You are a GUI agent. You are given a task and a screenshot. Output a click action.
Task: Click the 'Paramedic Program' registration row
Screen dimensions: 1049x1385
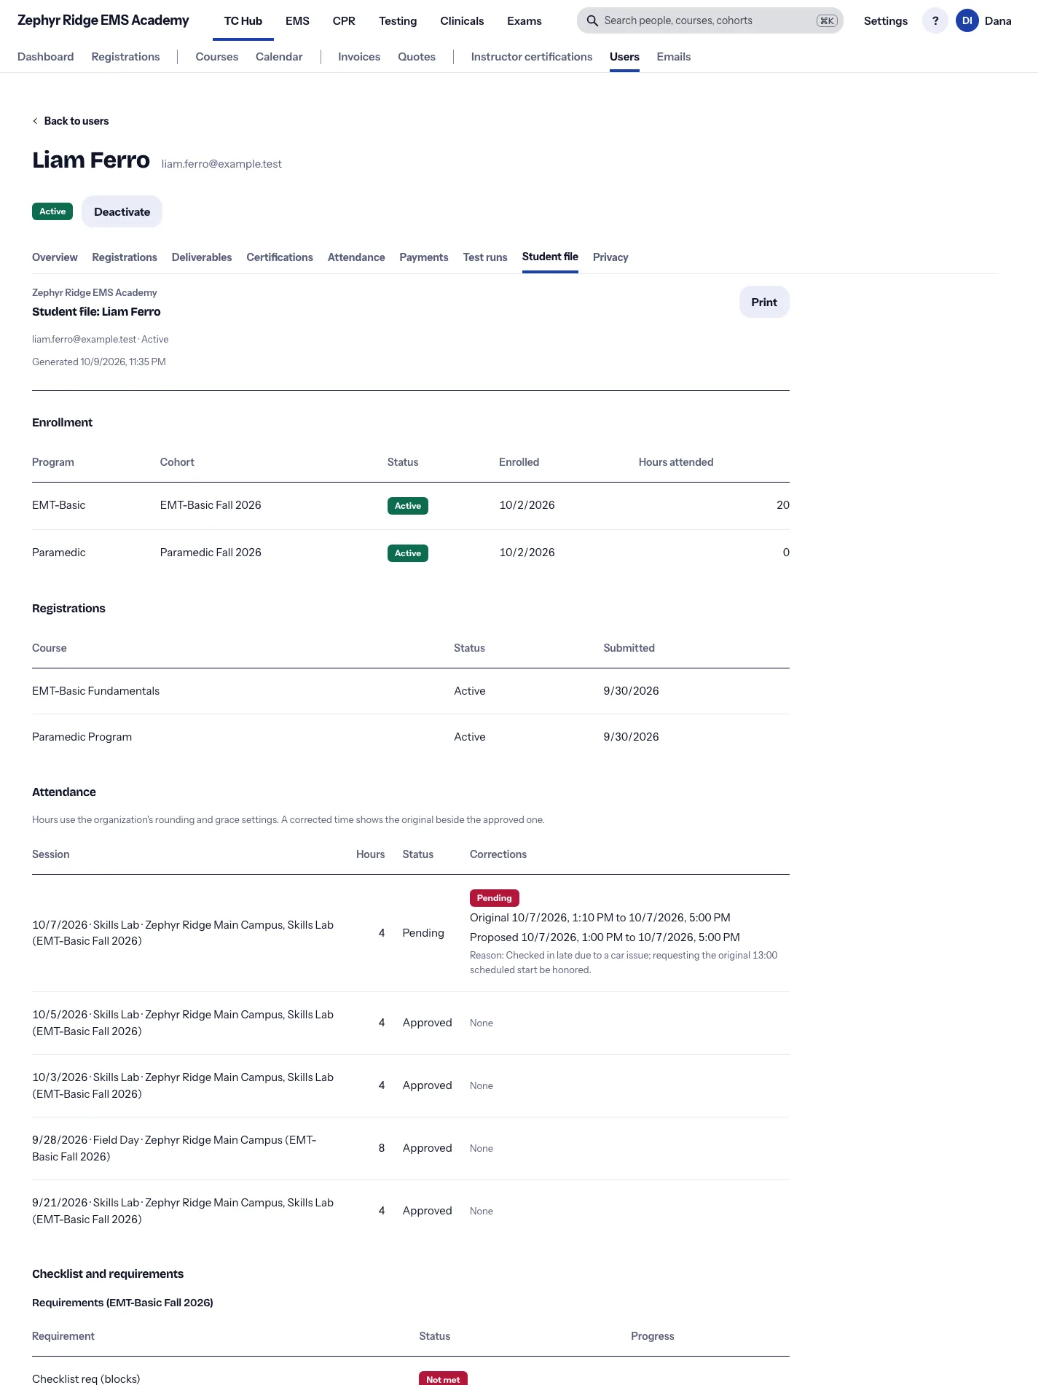pos(411,737)
